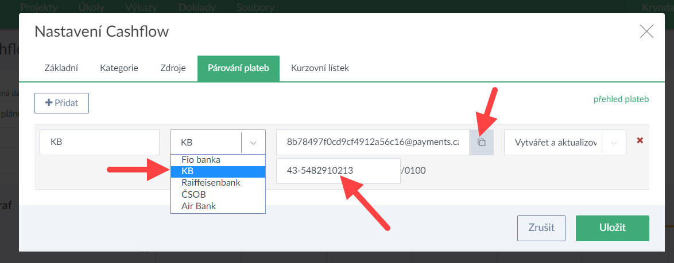Screen dimensions: 674x263
Task: Open the Kategorie tab
Action: point(119,68)
